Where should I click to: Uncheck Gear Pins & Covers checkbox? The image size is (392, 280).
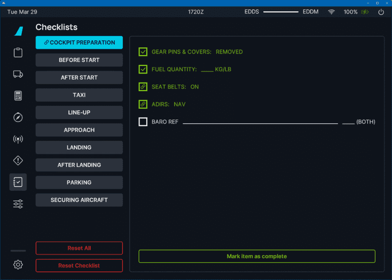point(143,52)
